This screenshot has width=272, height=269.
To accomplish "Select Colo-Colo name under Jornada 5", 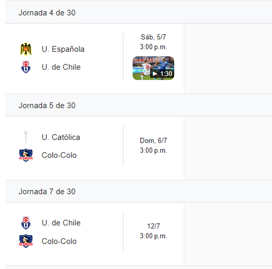I will (x=59, y=155).
